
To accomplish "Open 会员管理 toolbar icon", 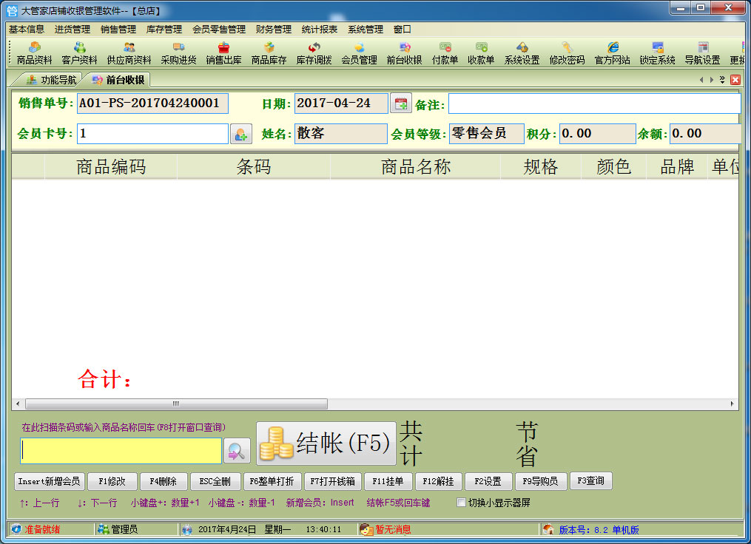I will pyautogui.click(x=359, y=53).
